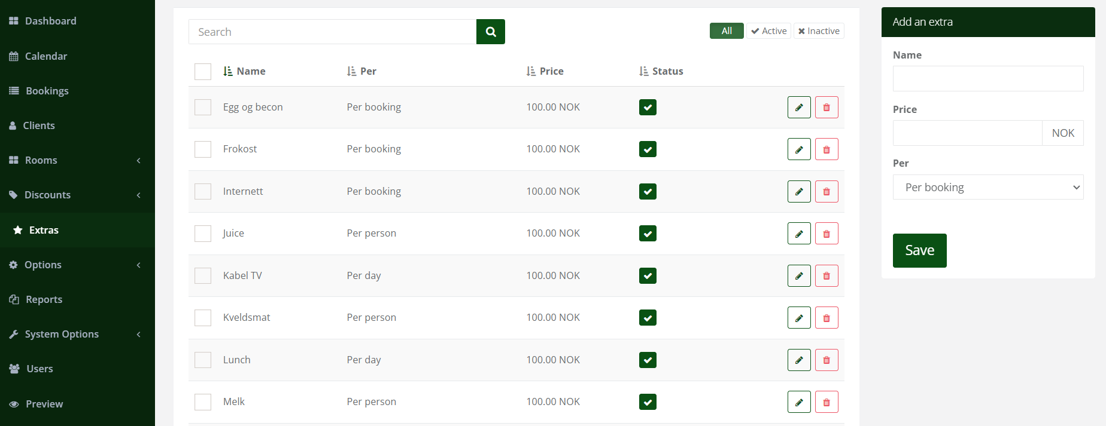
Task: Click trash icon for Melk
Action: (826, 402)
